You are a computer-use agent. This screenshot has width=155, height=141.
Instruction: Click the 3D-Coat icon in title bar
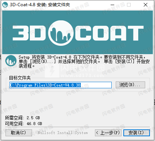click(x=5, y=5)
